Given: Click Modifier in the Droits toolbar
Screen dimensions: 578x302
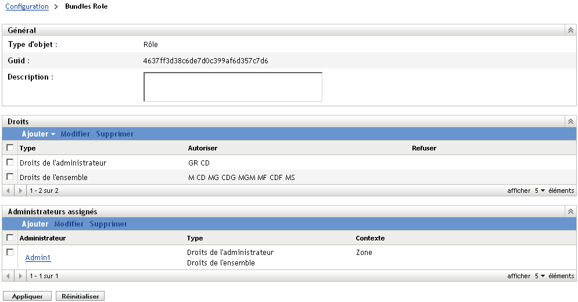Looking at the screenshot, I should [75, 134].
